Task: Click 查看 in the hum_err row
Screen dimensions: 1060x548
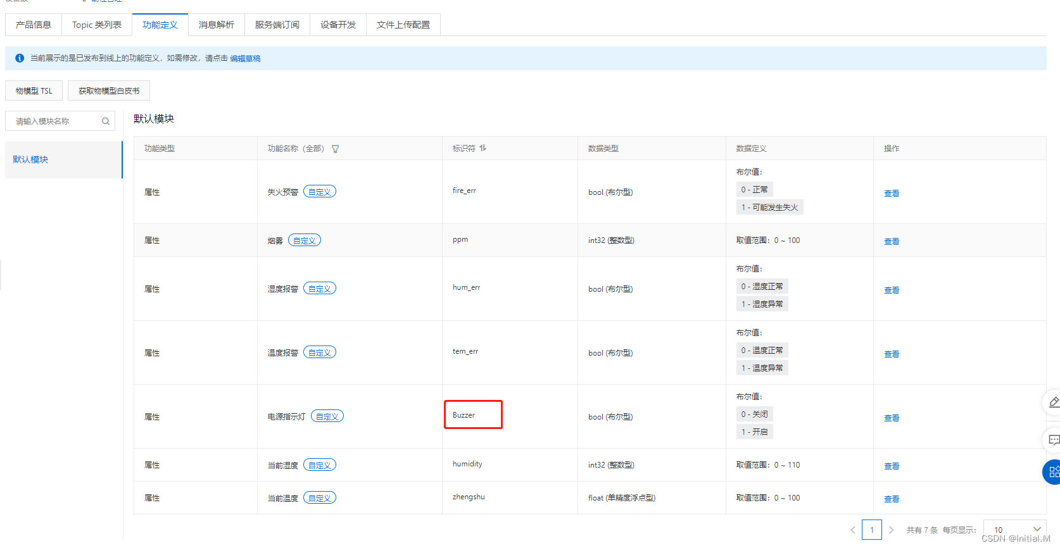Action: pyautogui.click(x=892, y=290)
